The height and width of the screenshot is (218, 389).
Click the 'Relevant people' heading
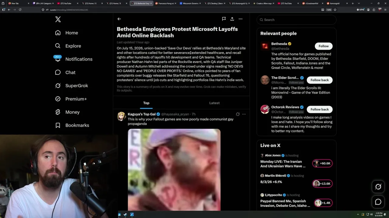point(278,33)
